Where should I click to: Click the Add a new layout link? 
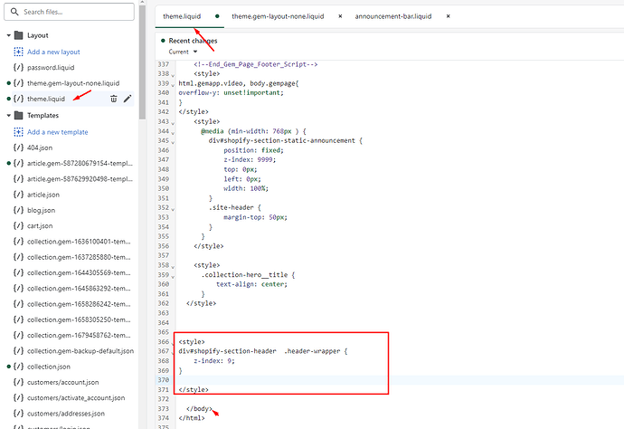[x=53, y=52]
